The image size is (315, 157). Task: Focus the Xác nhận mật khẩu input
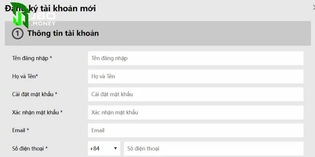(195, 112)
